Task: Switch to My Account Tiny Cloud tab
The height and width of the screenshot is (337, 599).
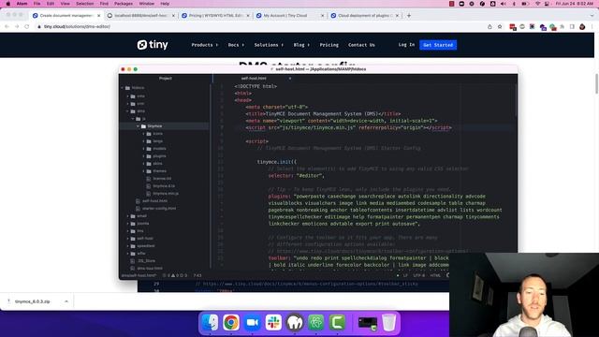Action: (x=290, y=16)
